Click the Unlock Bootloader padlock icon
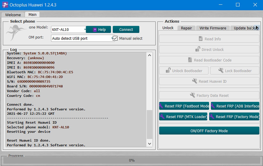 pyautogui.click(x=168, y=70)
